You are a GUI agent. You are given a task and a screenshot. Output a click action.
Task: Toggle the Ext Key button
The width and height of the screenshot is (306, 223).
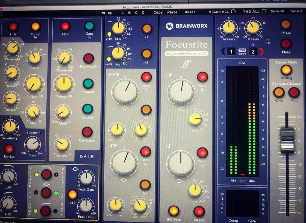(88, 109)
